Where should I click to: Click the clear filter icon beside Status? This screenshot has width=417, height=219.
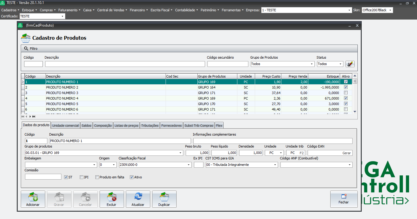coord(350,64)
